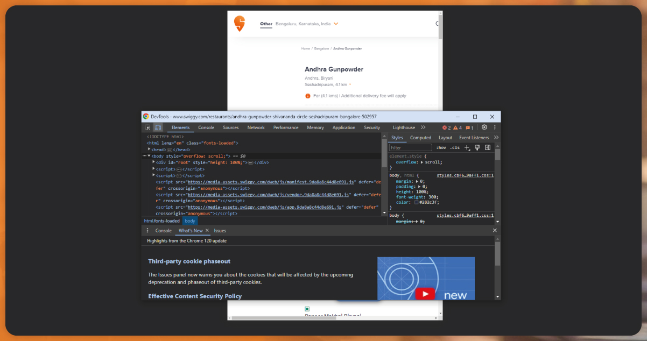Expand the div id root node
647x341 pixels.
154,162
